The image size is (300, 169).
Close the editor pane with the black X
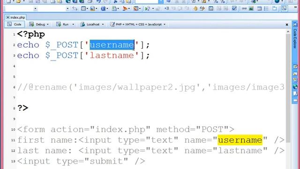pos(287,24)
